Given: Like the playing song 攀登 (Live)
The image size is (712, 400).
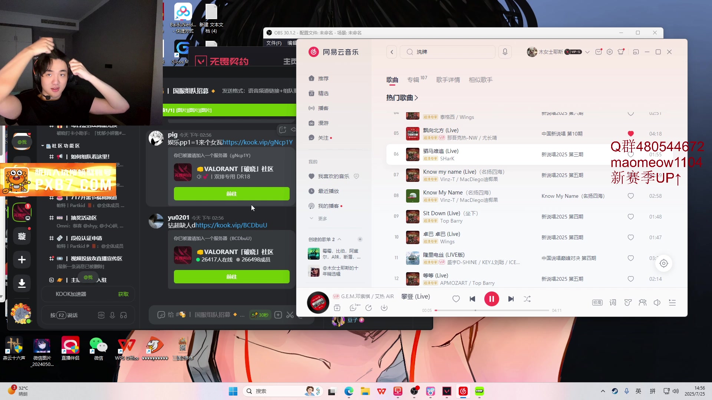Looking at the screenshot, I should [x=456, y=299].
